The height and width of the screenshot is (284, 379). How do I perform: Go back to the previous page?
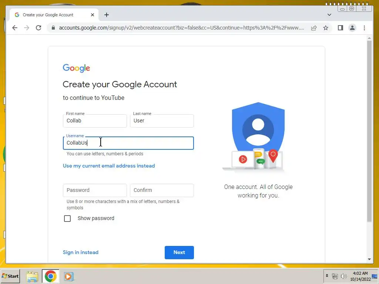tap(15, 28)
